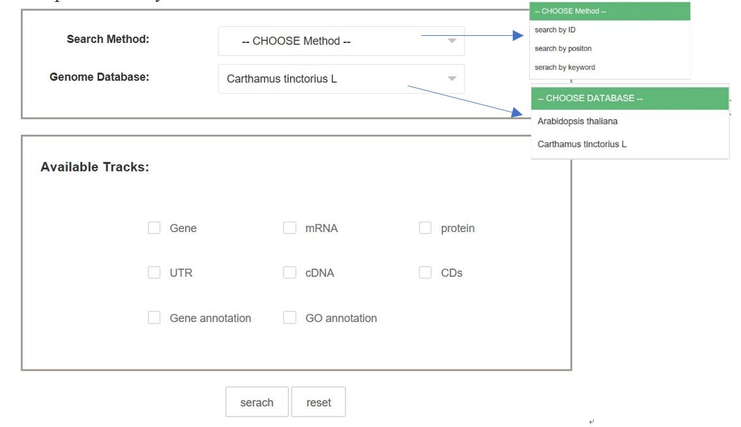Expand the Genome Database dropdown

340,79
